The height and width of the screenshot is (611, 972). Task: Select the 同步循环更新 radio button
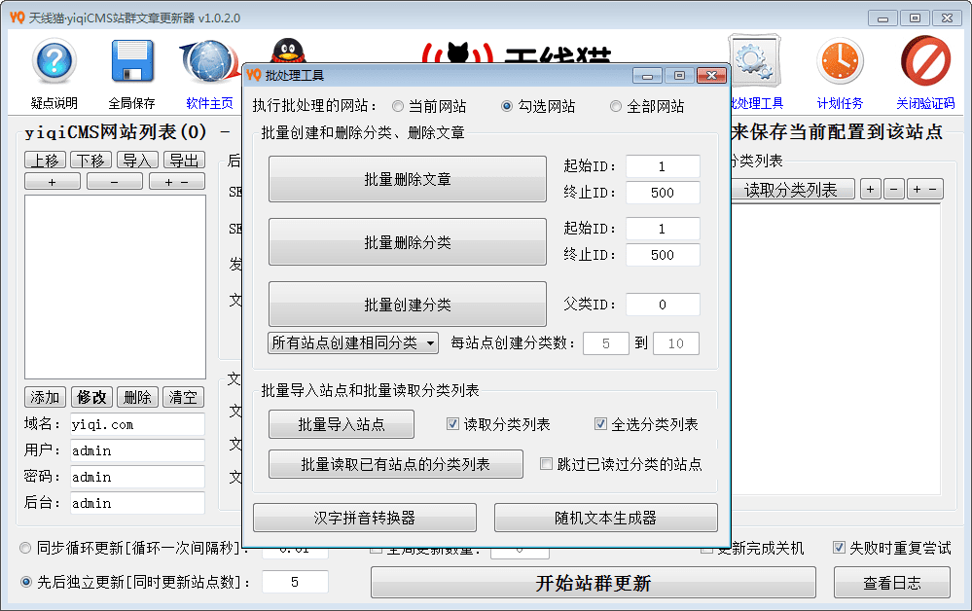(25, 548)
